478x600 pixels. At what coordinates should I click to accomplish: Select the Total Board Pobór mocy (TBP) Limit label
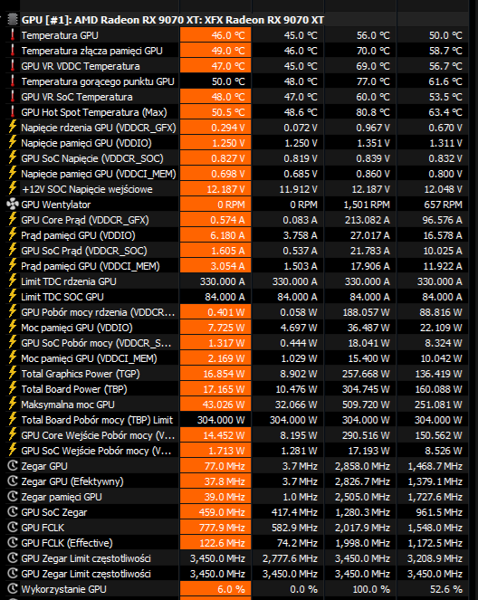(97, 420)
